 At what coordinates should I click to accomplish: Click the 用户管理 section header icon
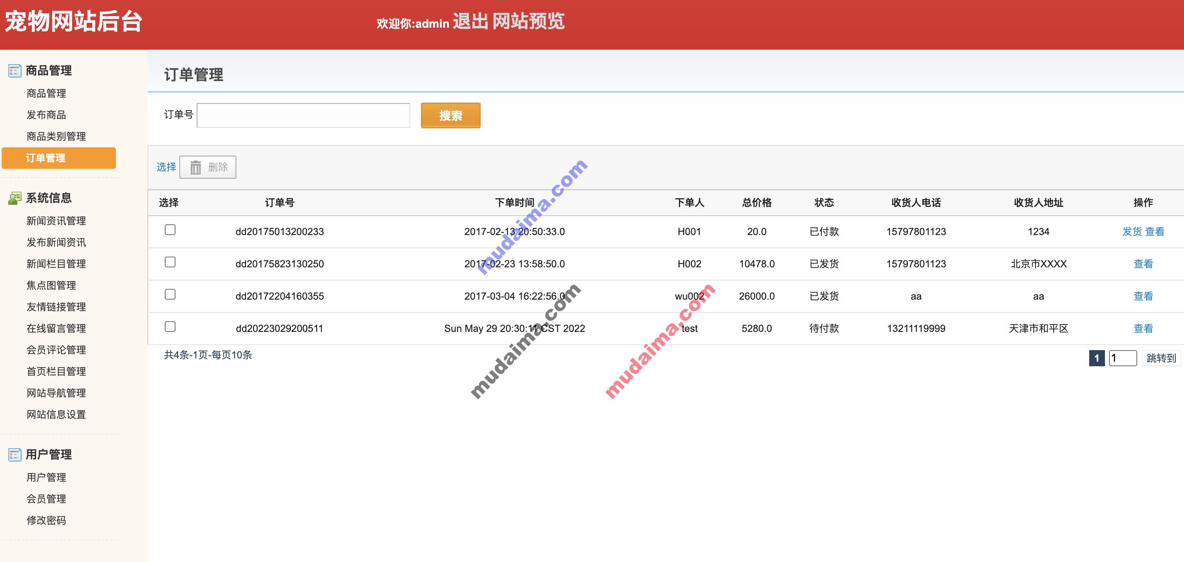point(15,454)
